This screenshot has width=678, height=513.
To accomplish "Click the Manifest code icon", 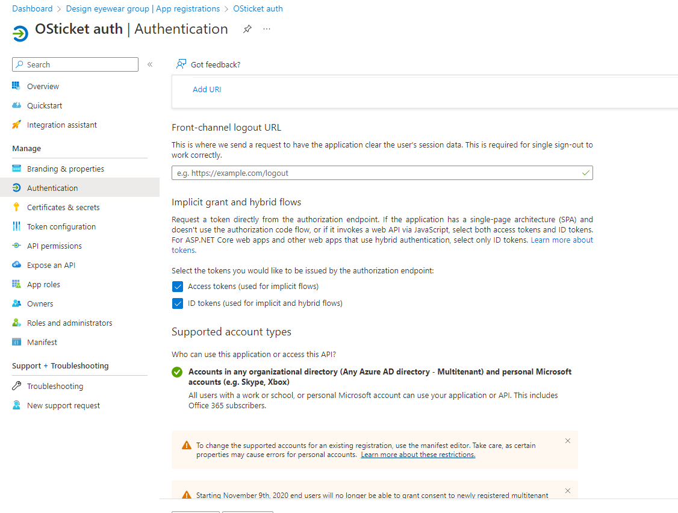I will [x=16, y=342].
